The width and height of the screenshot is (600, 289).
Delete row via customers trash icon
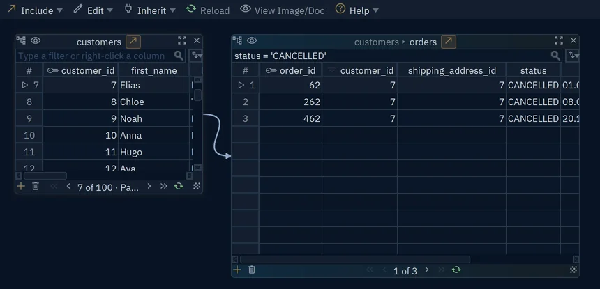[36, 187]
